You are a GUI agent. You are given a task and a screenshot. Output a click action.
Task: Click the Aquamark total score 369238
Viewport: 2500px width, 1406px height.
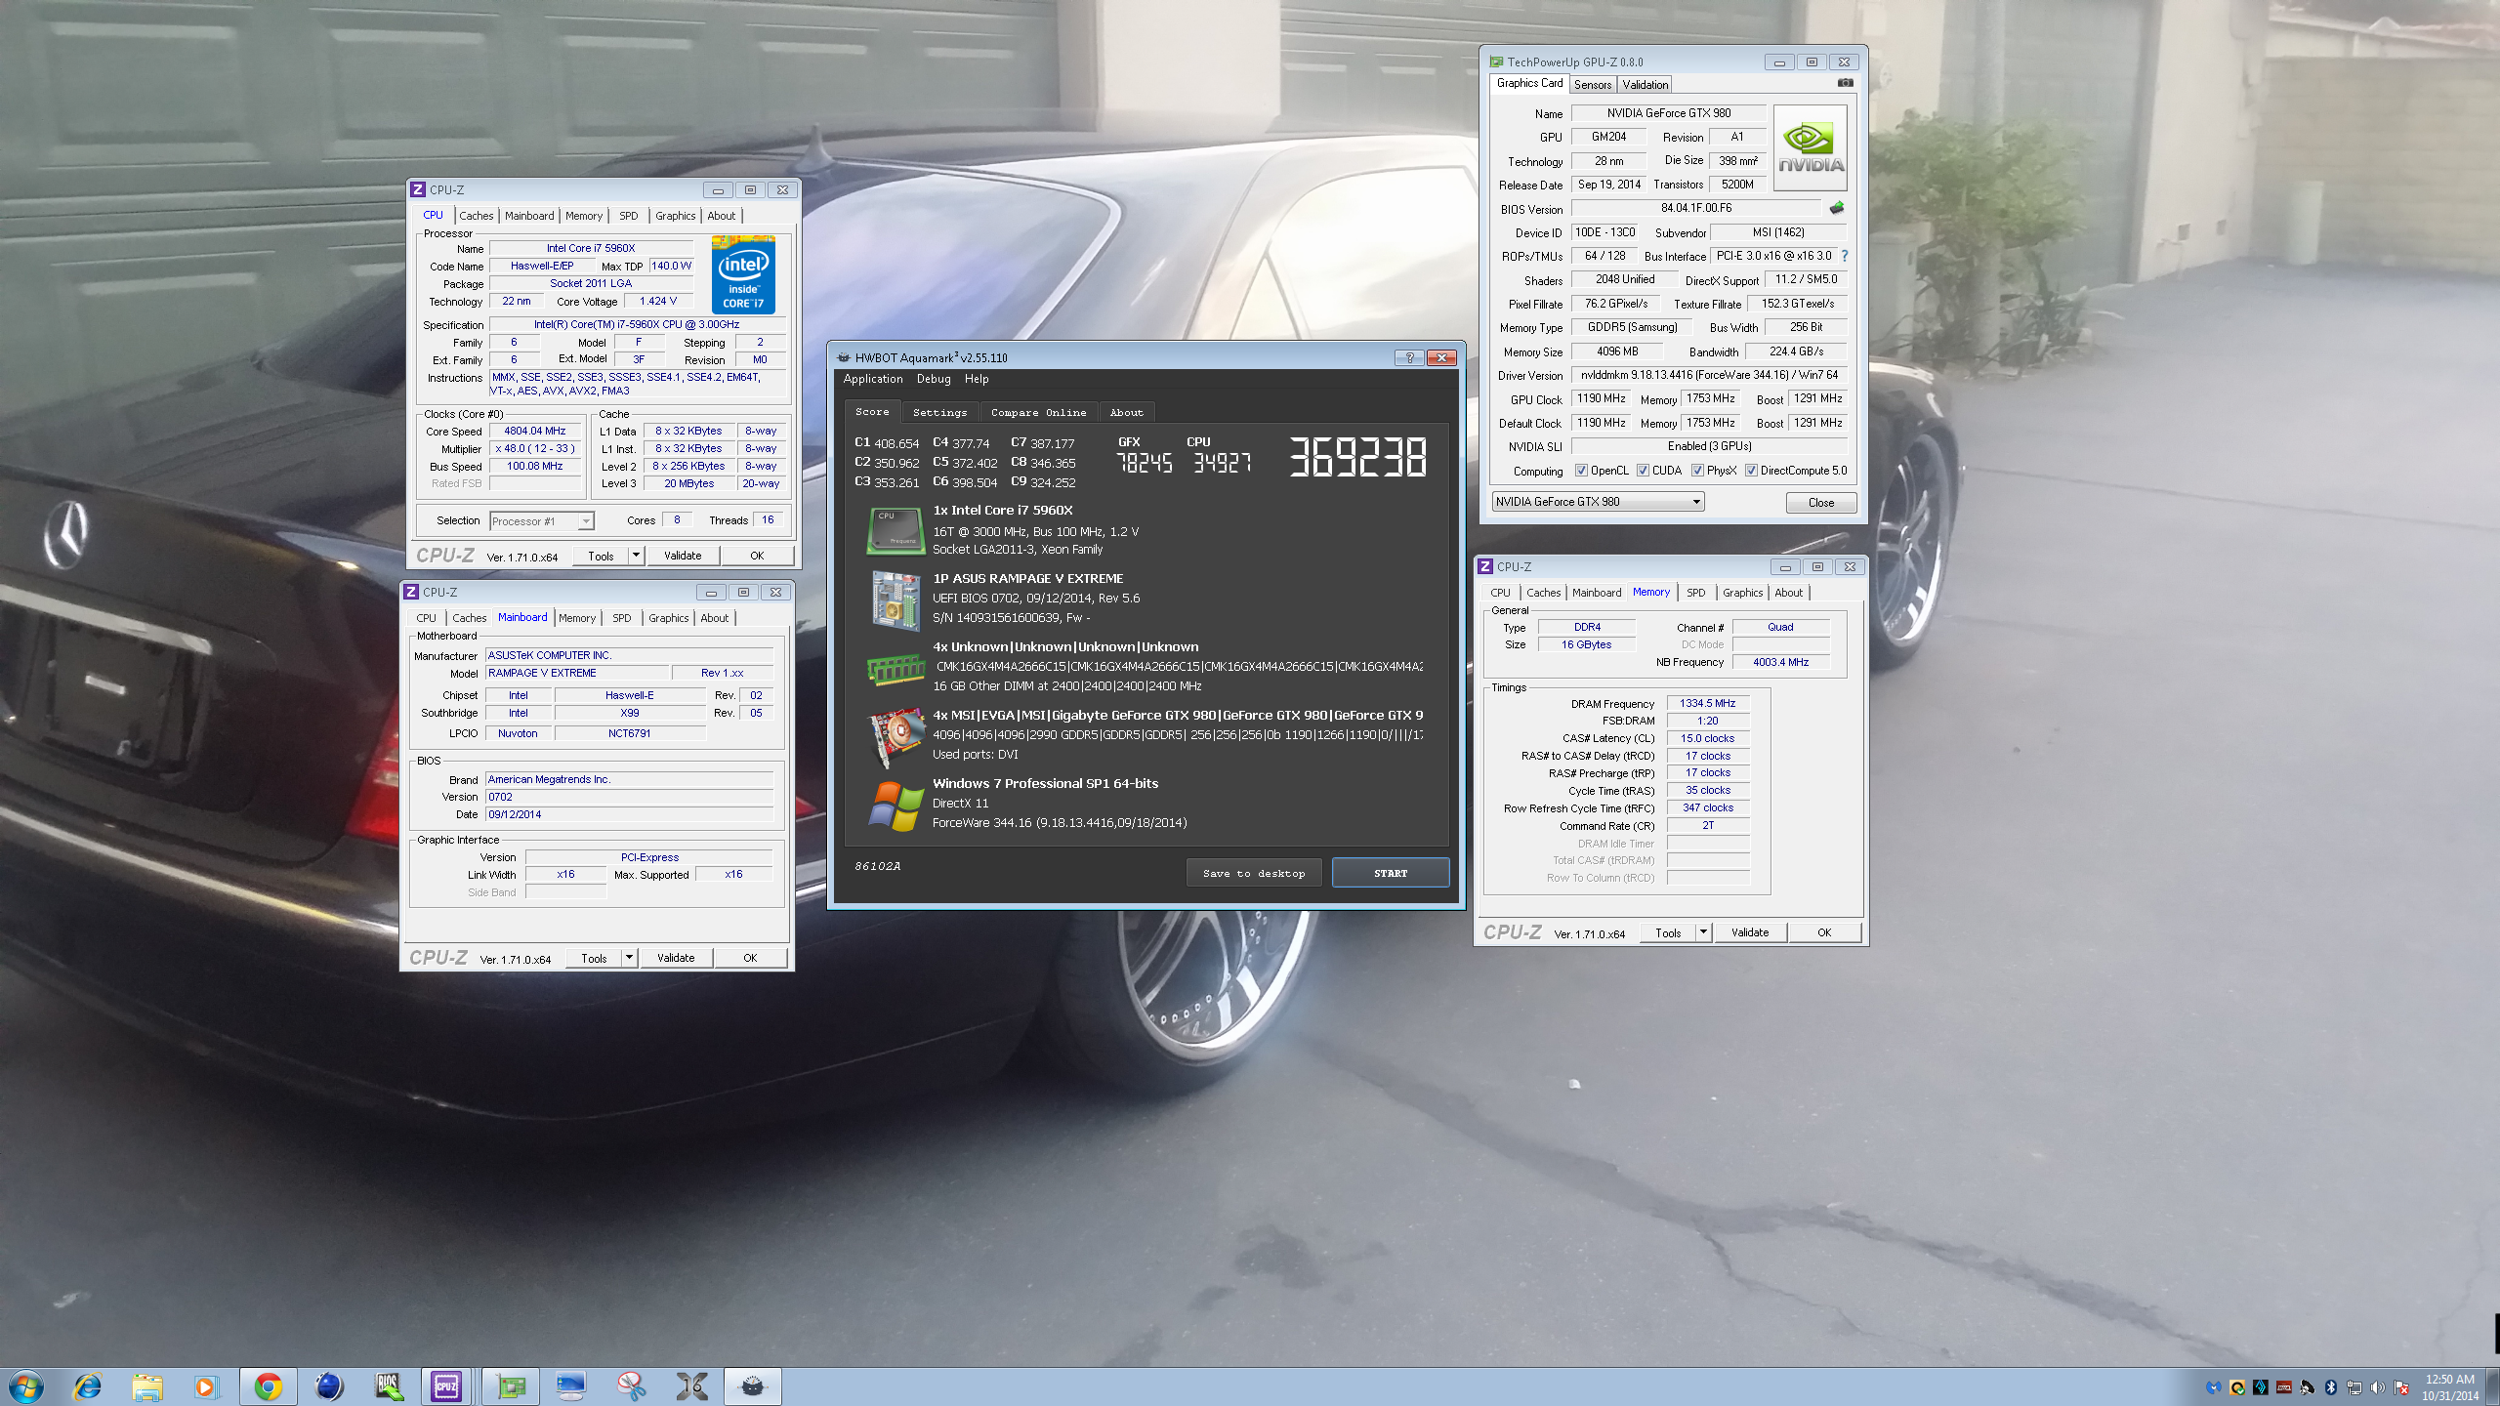(1358, 457)
